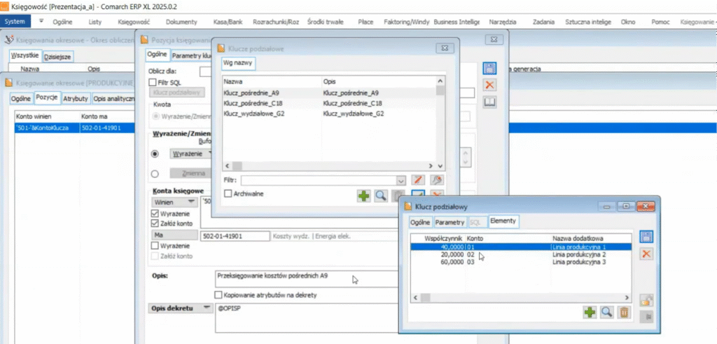Toggle the Archiwalne checkbox
This screenshot has height=344, width=717.
click(x=228, y=193)
